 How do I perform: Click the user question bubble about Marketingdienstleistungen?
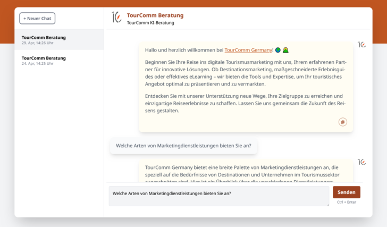(183, 146)
